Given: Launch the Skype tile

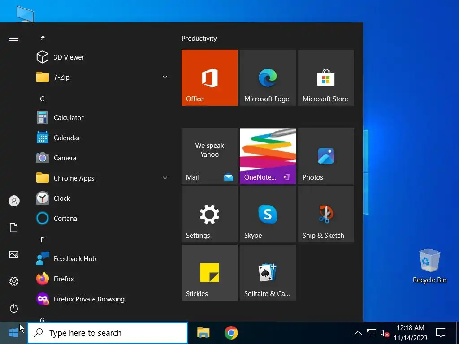Looking at the screenshot, I should click(x=268, y=214).
